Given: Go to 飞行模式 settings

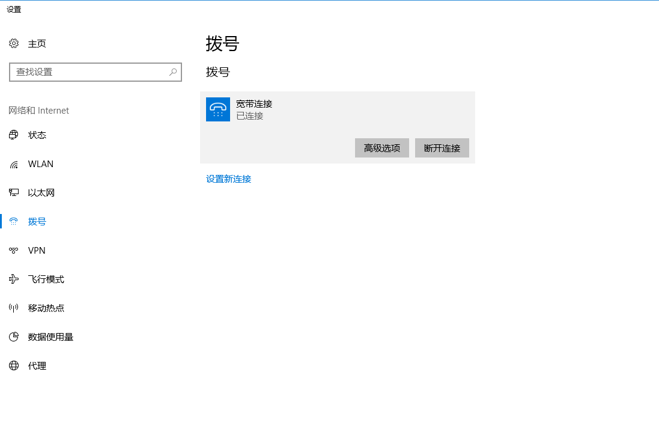Looking at the screenshot, I should click(x=46, y=279).
